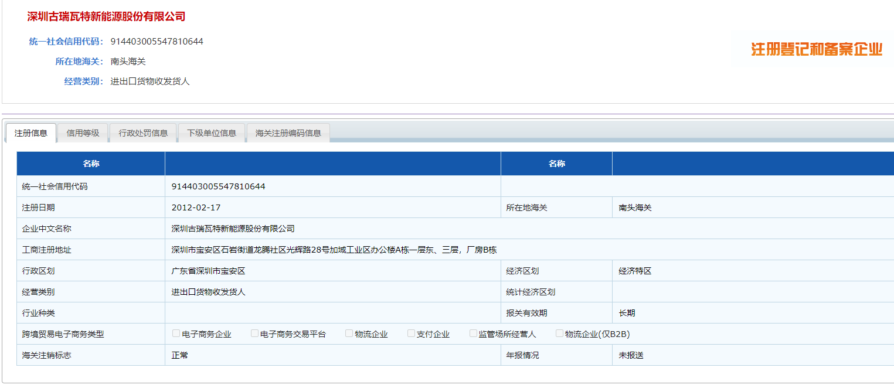Screen dimensions: 894x388
Task: Click the 跨境贸易电子商务类型 row label
Action: coord(63,334)
